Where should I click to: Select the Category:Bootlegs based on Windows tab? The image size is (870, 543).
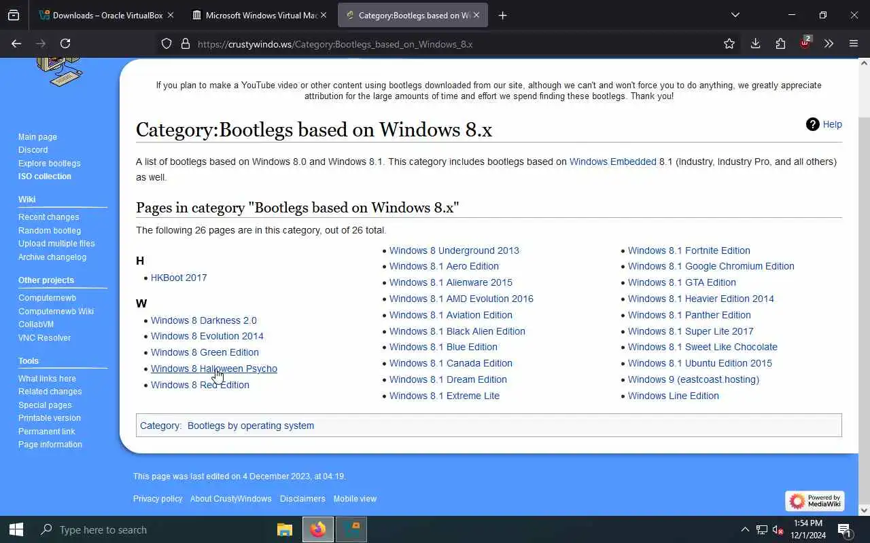(413, 15)
